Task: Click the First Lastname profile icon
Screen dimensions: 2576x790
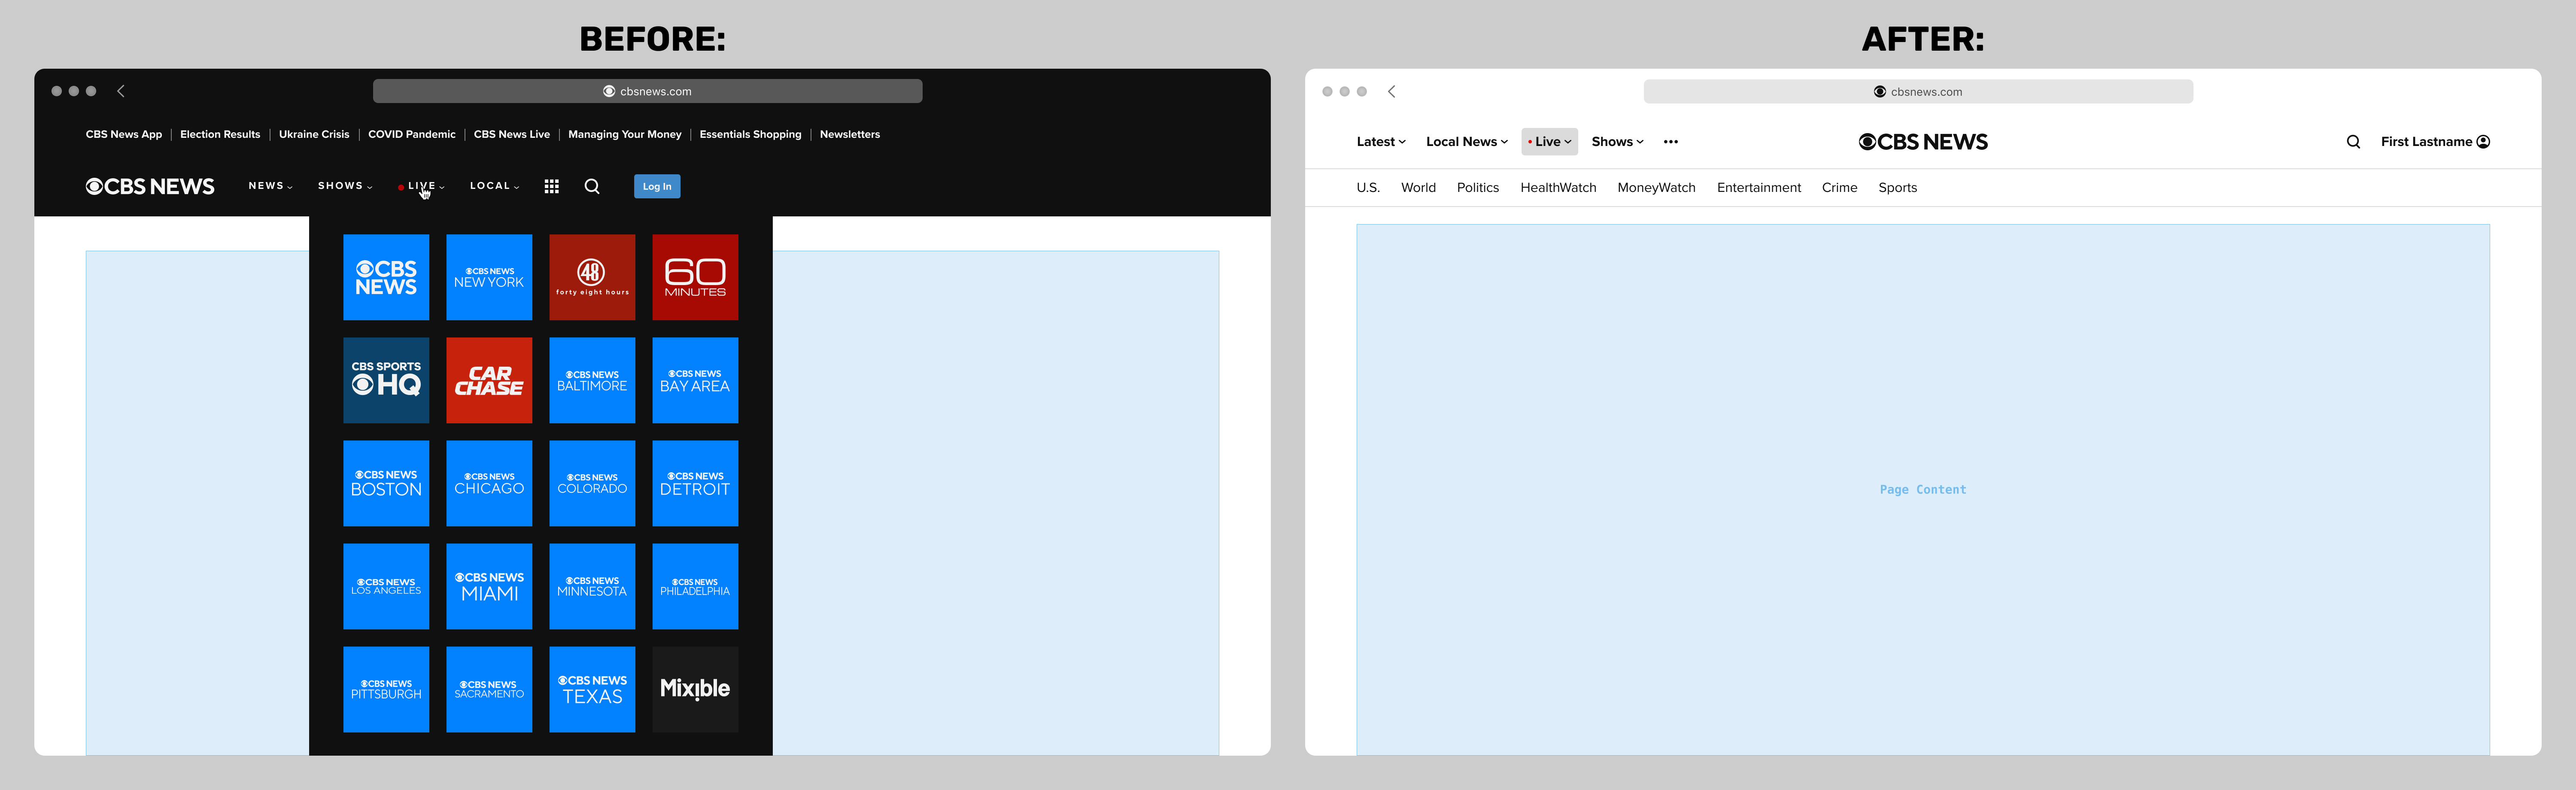Action: pyautogui.click(x=2483, y=142)
